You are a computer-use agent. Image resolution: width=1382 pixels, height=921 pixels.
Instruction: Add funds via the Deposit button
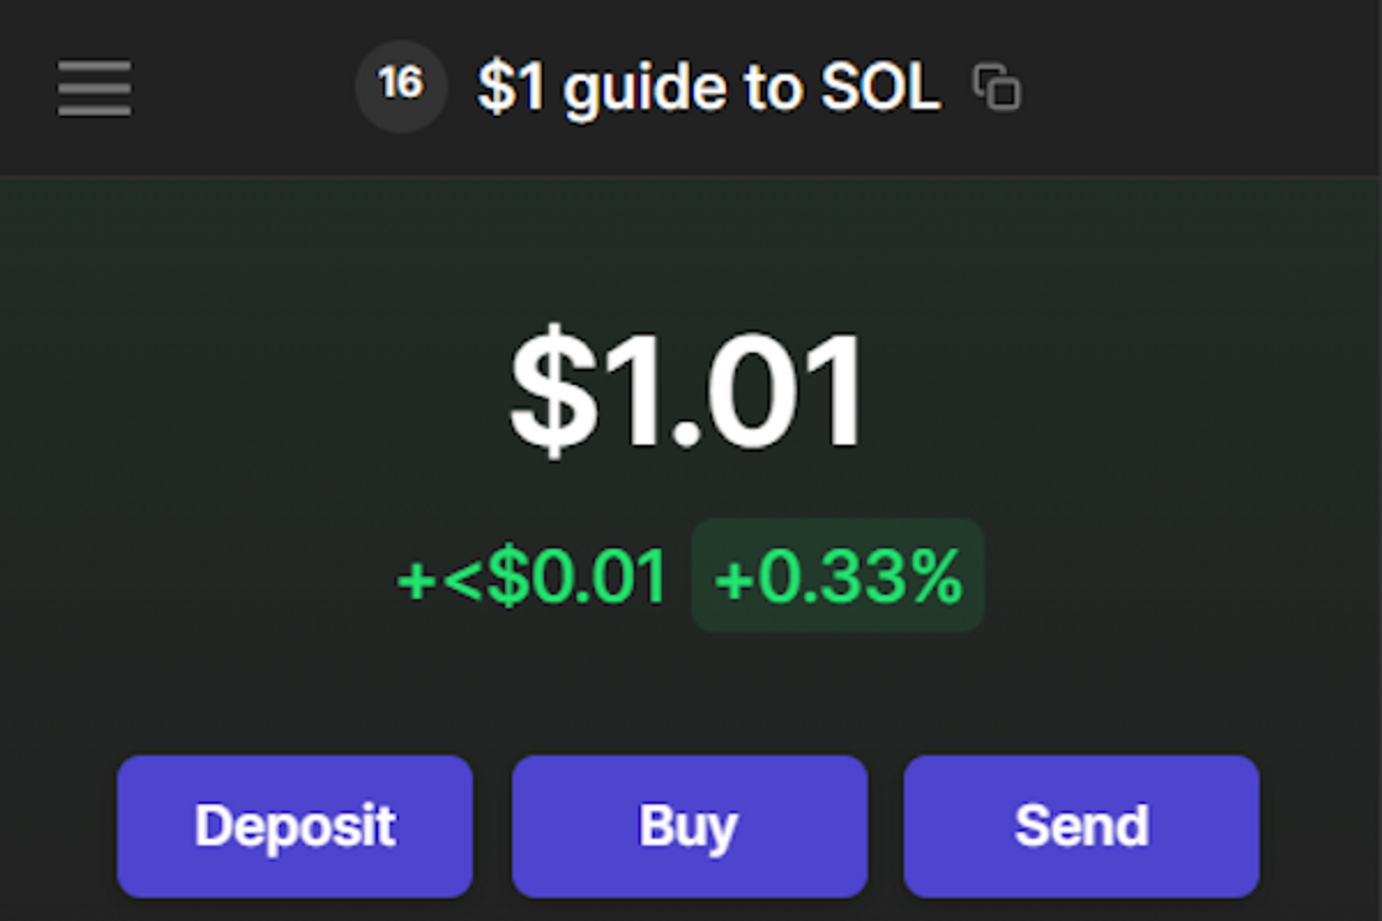[x=295, y=825]
